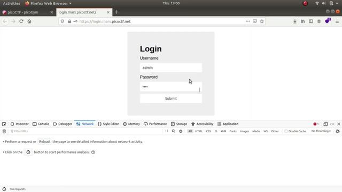The width and height of the screenshot is (342, 192).
Task: Filter requests by Images
Action: click(244, 131)
